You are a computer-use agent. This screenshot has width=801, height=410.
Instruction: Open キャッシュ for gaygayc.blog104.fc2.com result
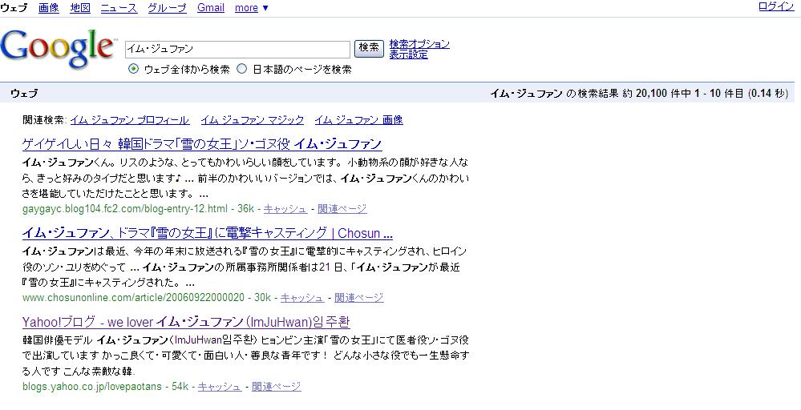coord(285,208)
